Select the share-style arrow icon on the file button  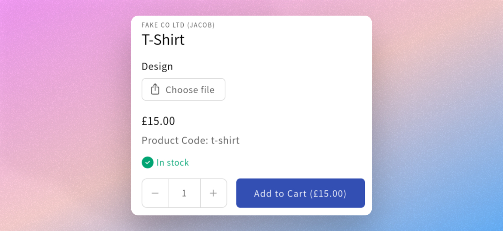[x=155, y=89]
